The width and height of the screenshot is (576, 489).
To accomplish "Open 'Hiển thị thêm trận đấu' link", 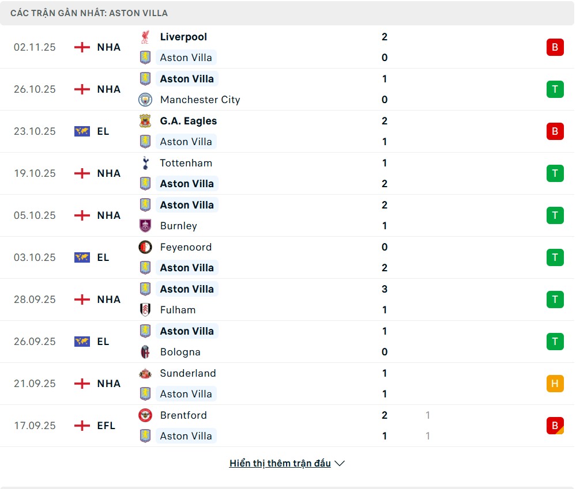I will 280,463.
